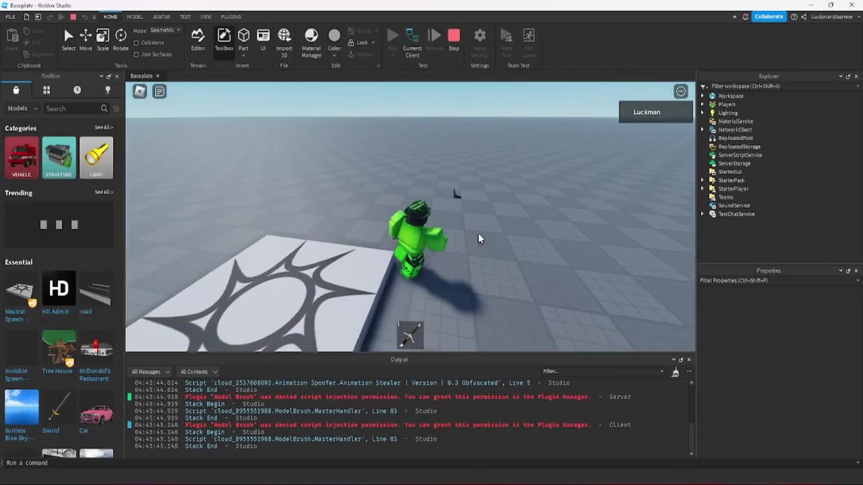The width and height of the screenshot is (863, 485).
Task: Choose the Move tool
Action: pyautogui.click(x=86, y=40)
